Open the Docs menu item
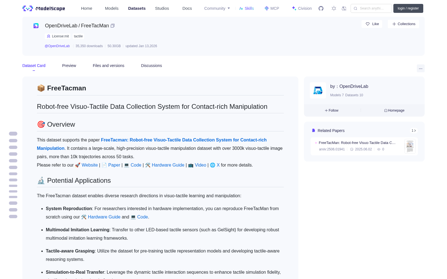447x279 pixels. [x=187, y=8]
